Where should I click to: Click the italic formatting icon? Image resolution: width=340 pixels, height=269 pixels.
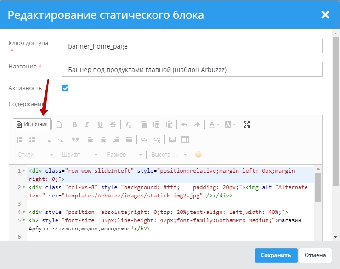pyautogui.click(x=87, y=124)
